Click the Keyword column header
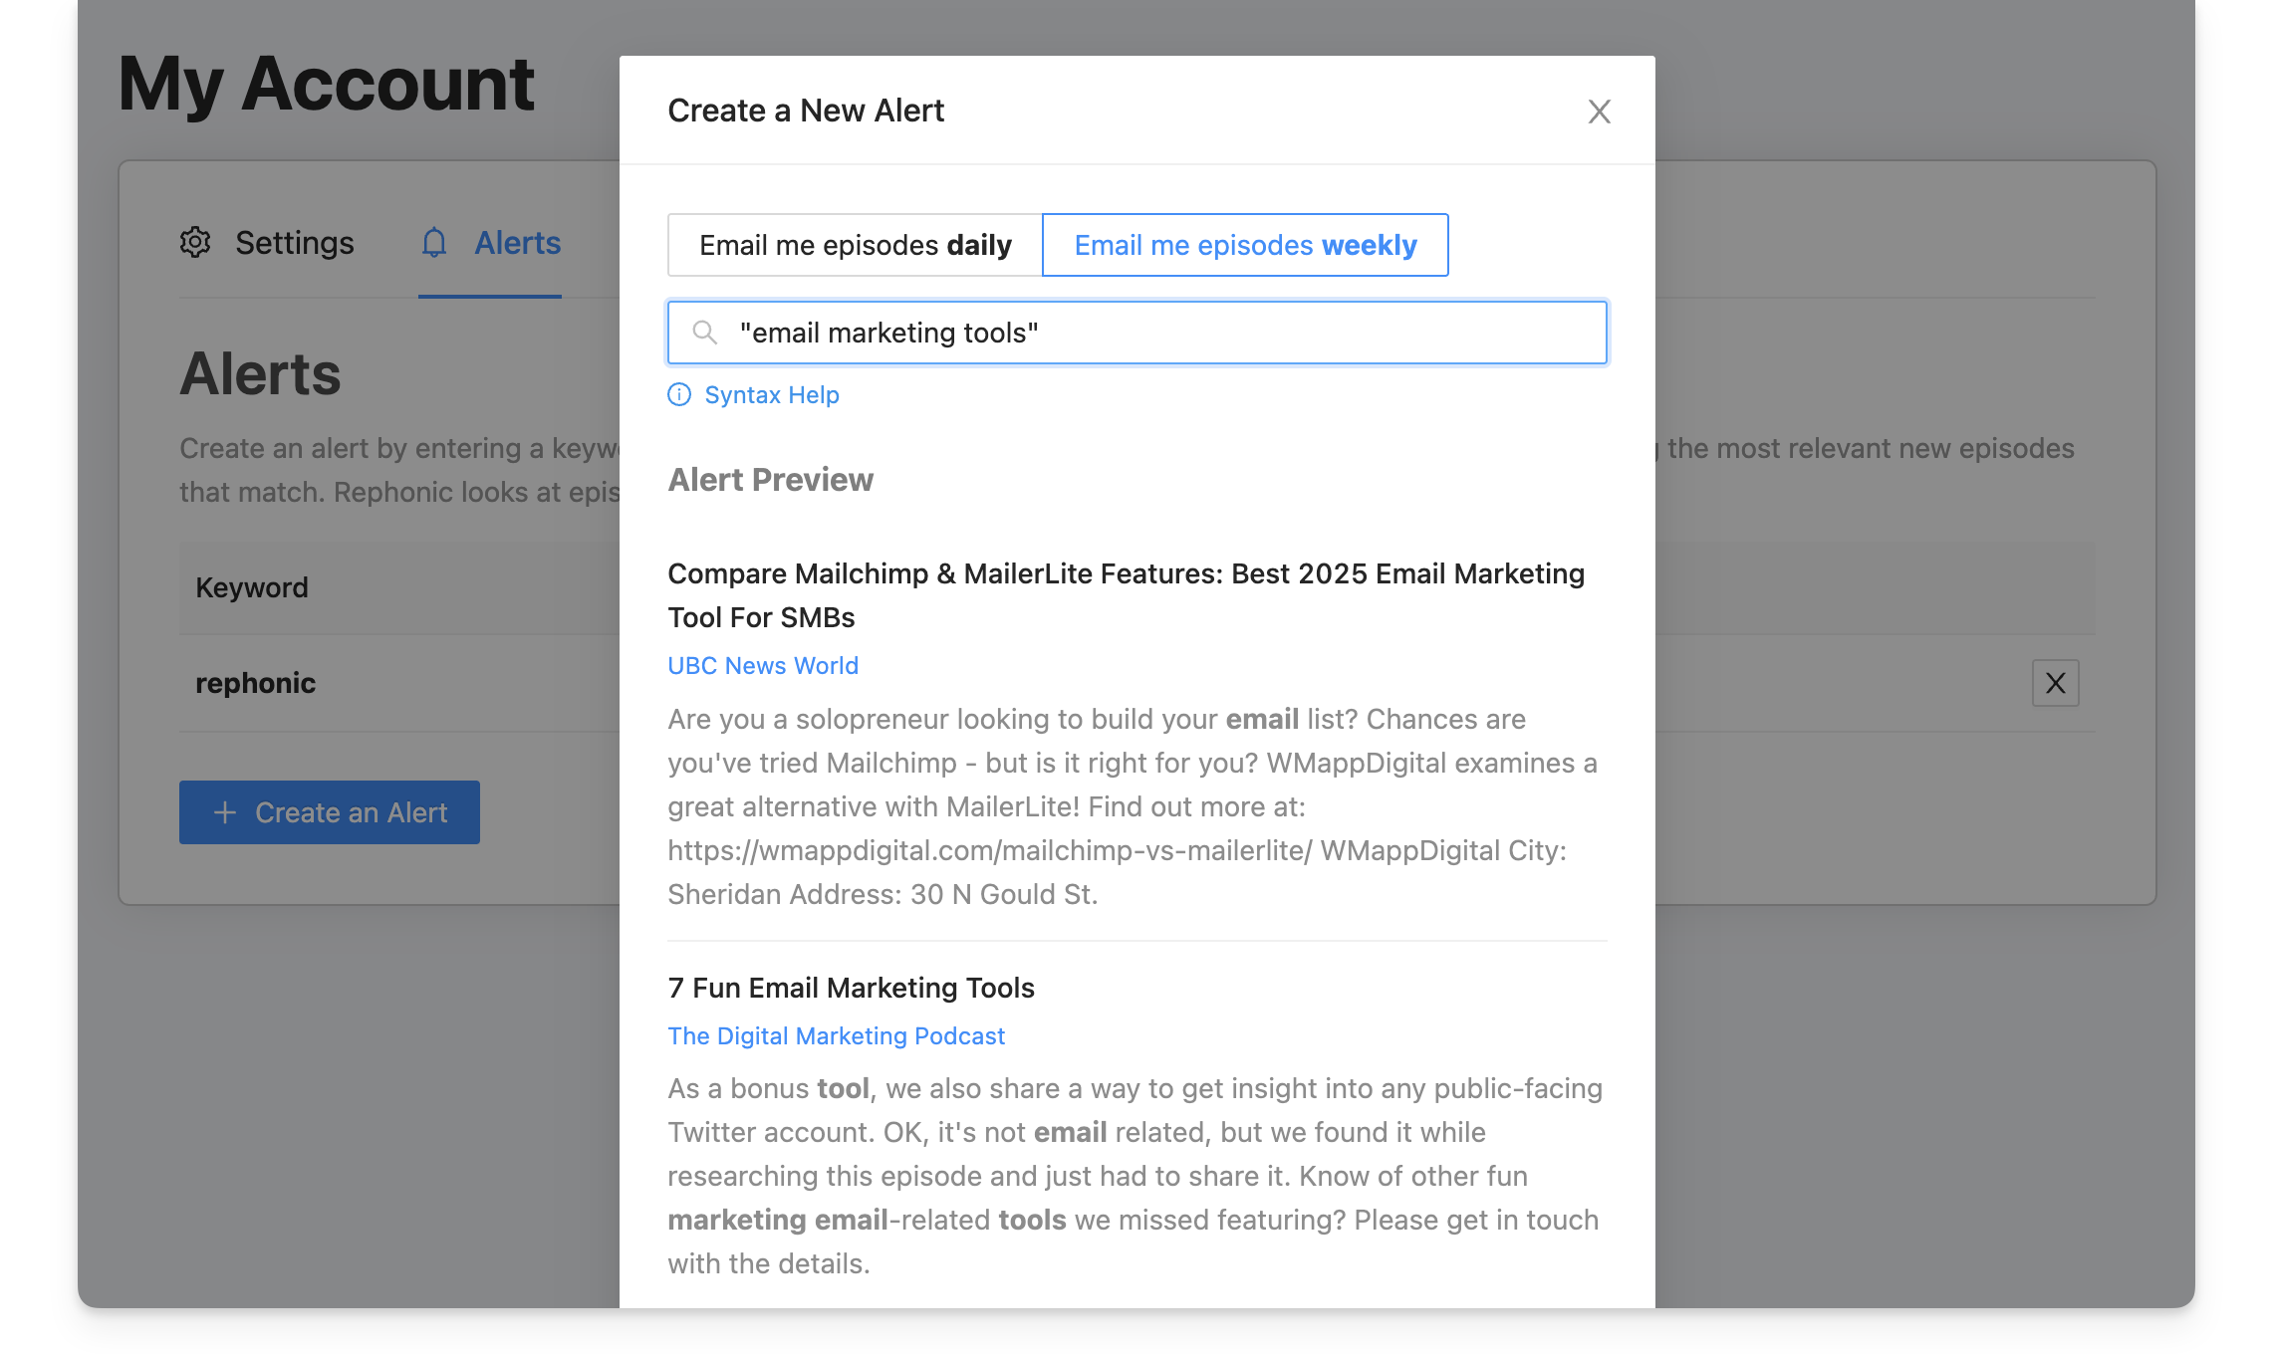The image size is (2273, 1354). click(x=252, y=587)
